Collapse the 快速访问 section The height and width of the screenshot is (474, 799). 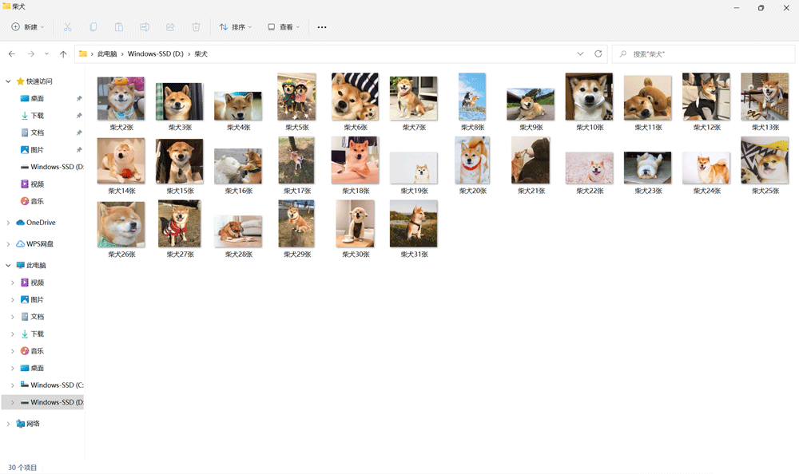(x=8, y=81)
